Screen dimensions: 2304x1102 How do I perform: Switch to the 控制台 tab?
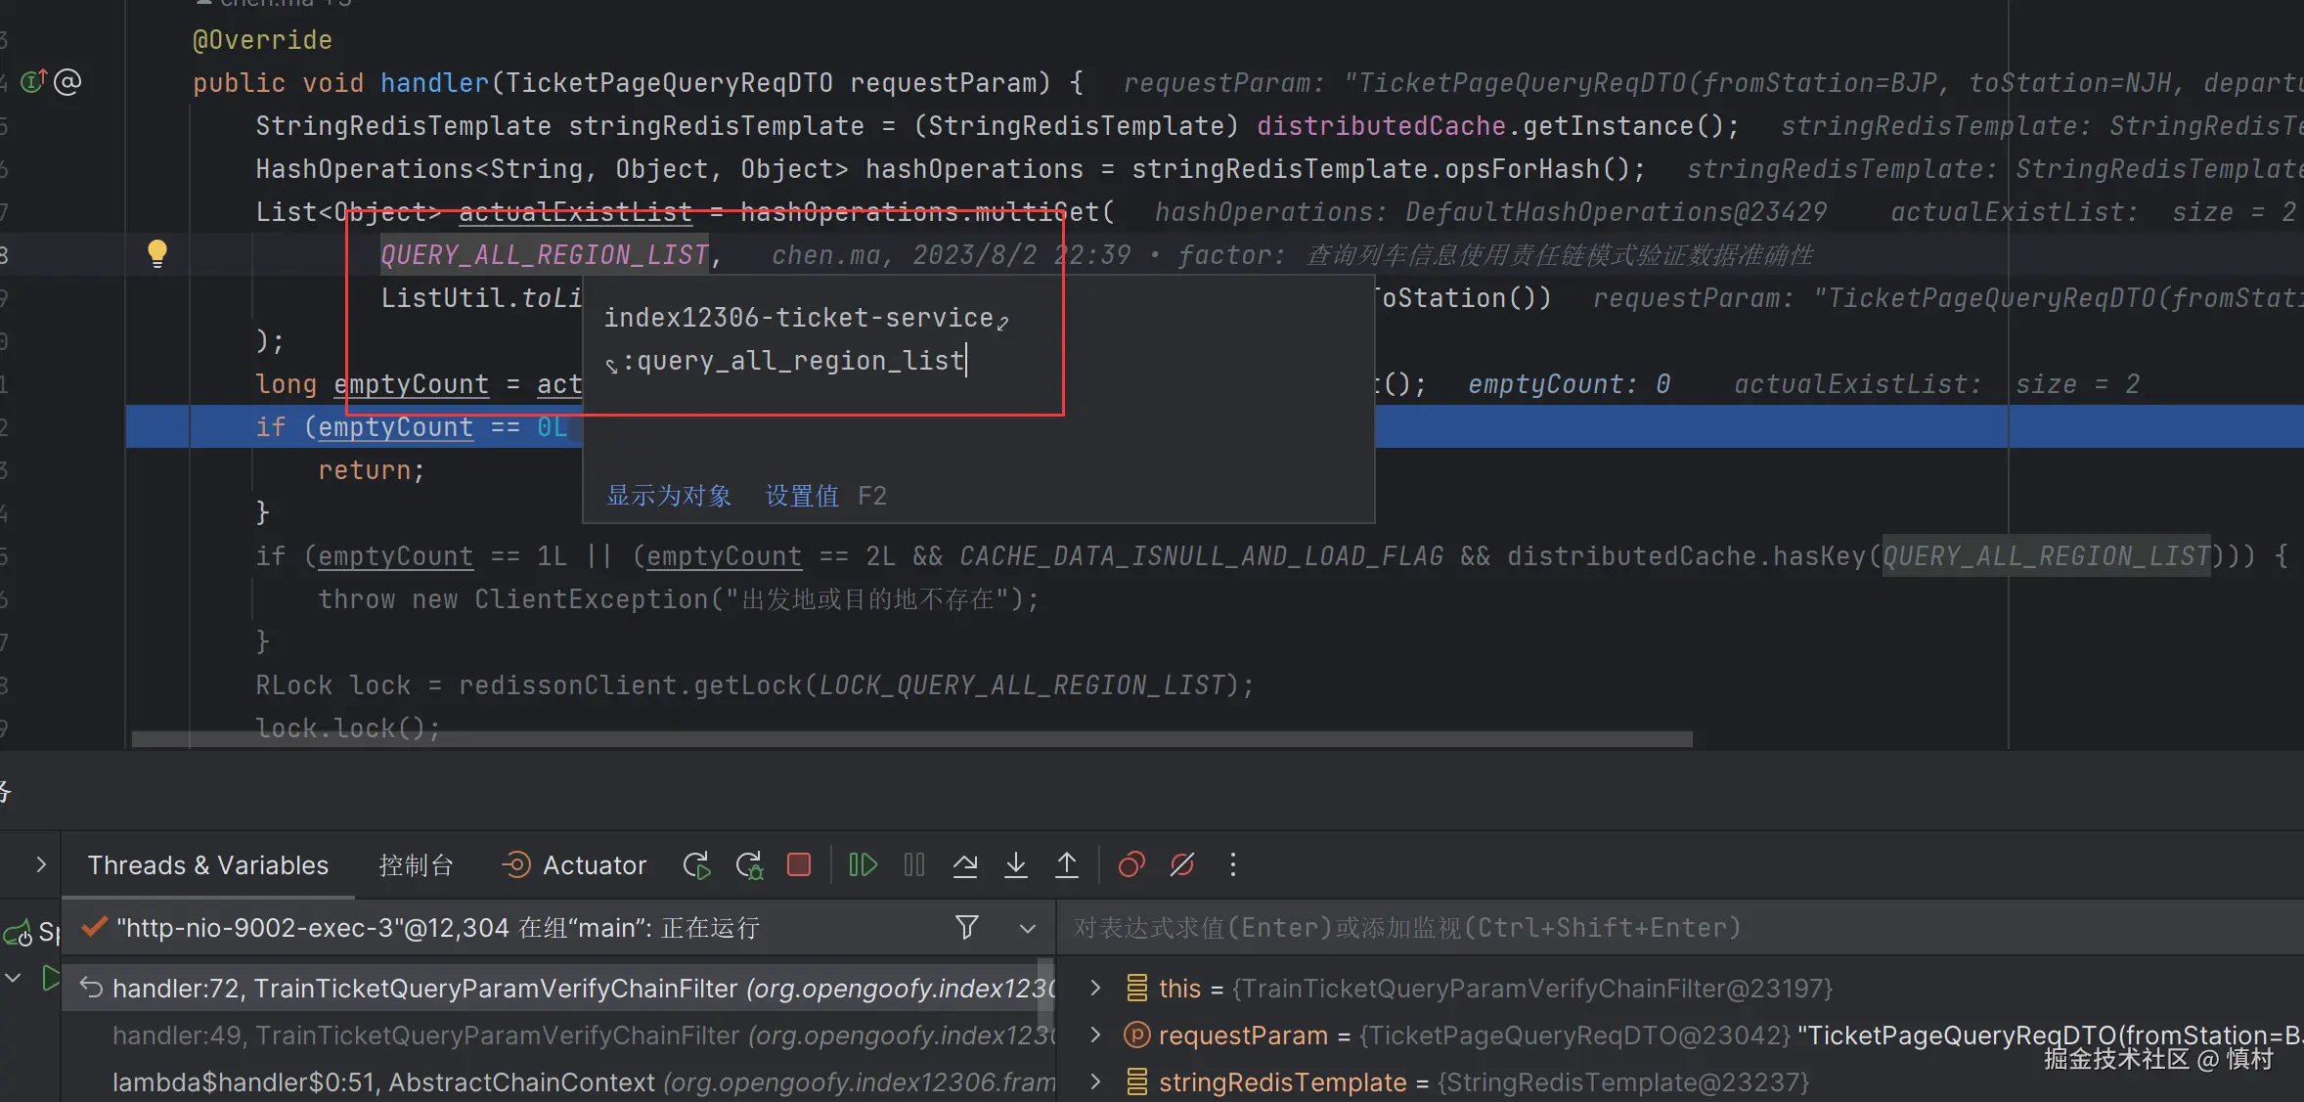[x=416, y=865]
